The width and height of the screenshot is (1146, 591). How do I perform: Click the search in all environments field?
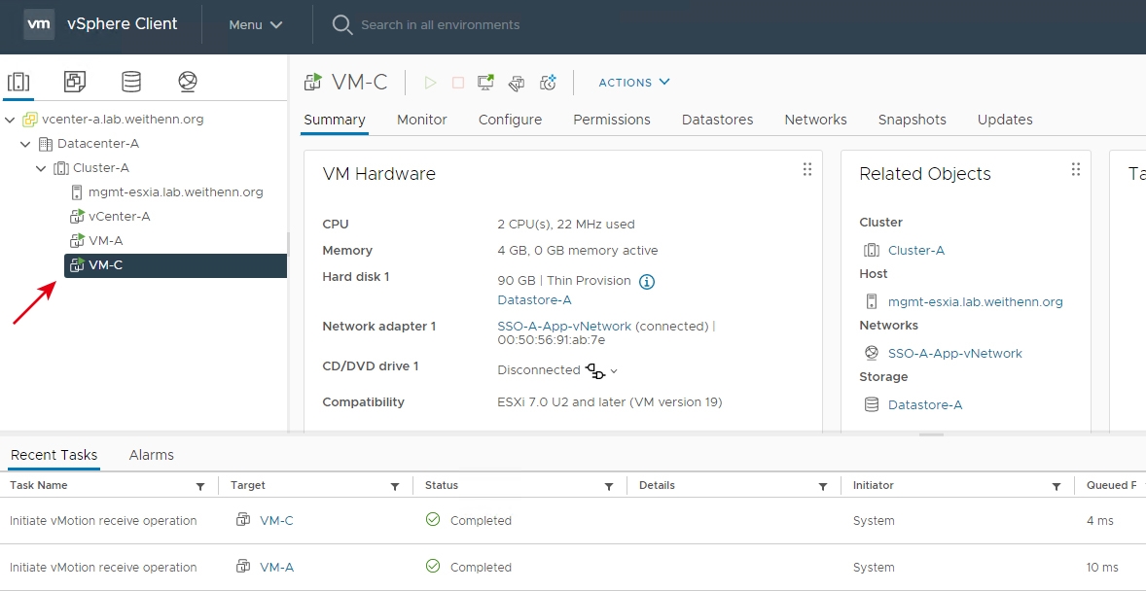[440, 25]
